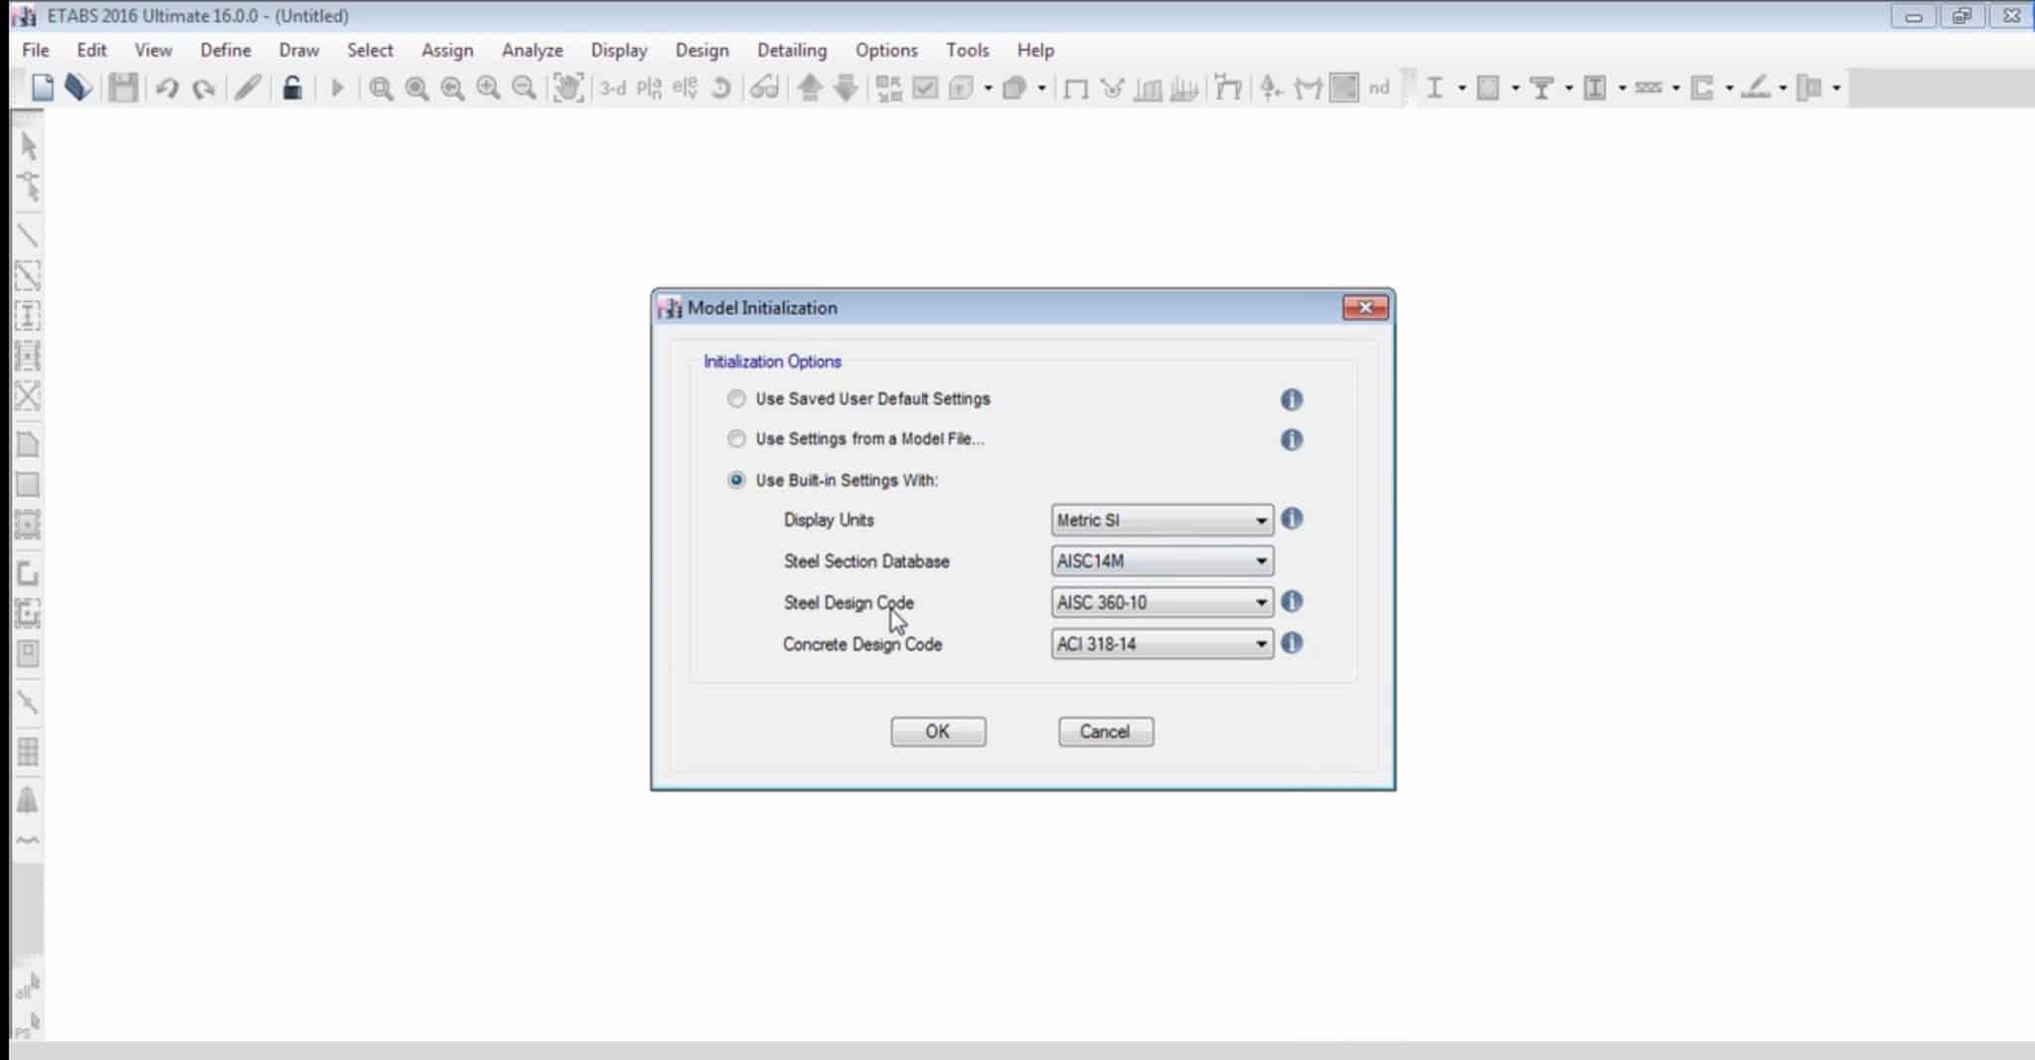
Task: Click the Run Analysis play icon
Action: pos(337,88)
